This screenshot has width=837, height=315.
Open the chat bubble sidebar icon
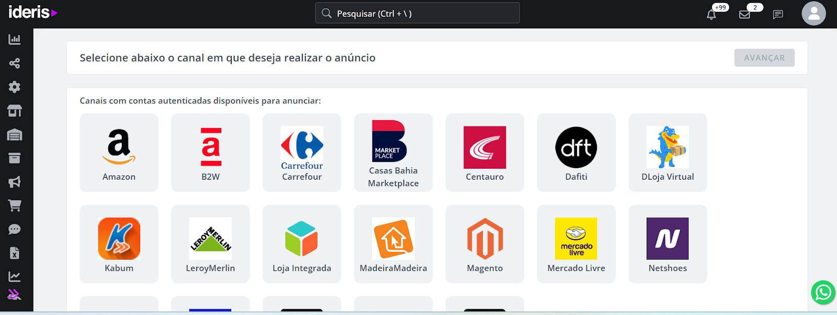(x=15, y=229)
